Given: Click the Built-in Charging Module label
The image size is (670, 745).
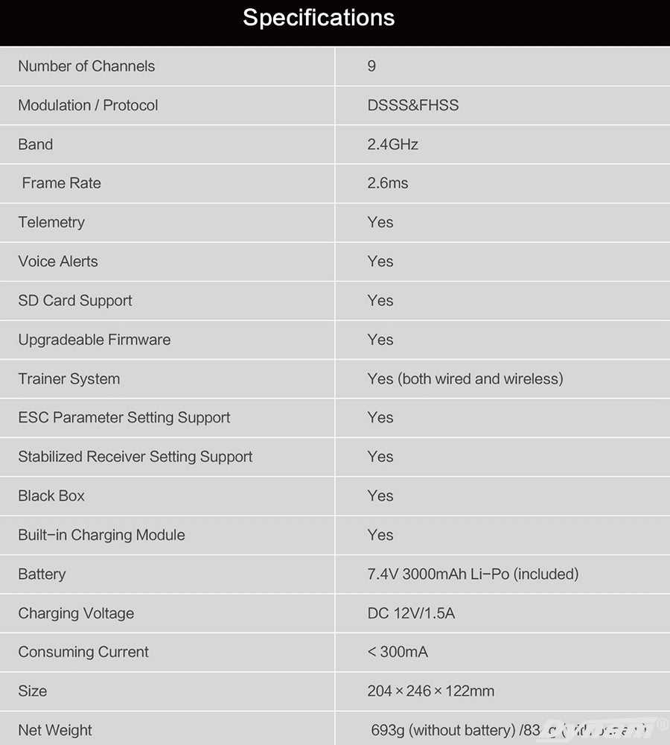Looking at the screenshot, I should click(x=101, y=535).
